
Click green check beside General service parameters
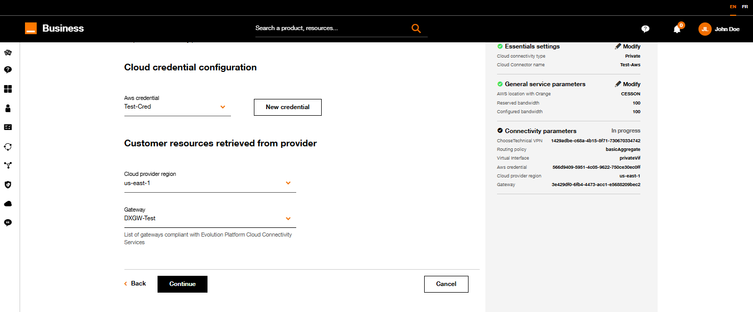pos(500,84)
